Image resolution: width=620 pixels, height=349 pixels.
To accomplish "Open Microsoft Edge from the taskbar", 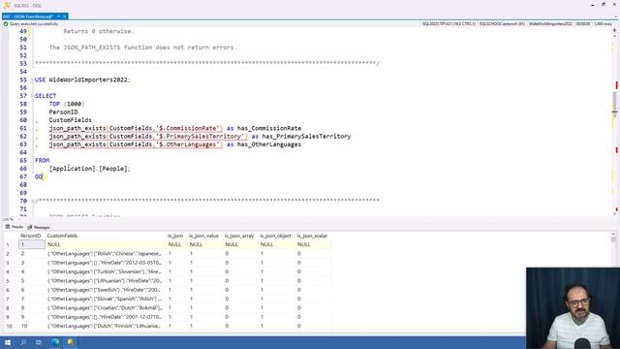I will (55, 342).
